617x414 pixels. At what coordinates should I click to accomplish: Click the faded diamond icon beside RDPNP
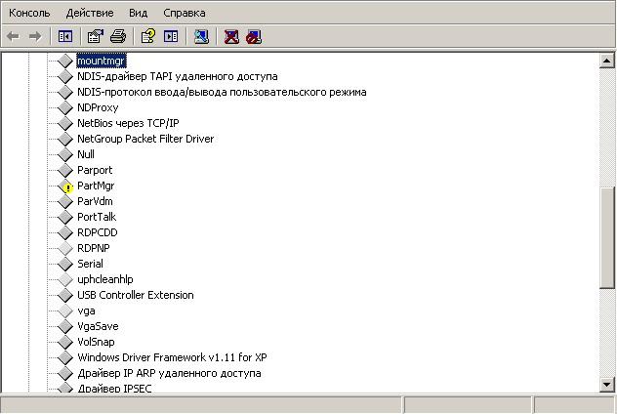pos(65,248)
